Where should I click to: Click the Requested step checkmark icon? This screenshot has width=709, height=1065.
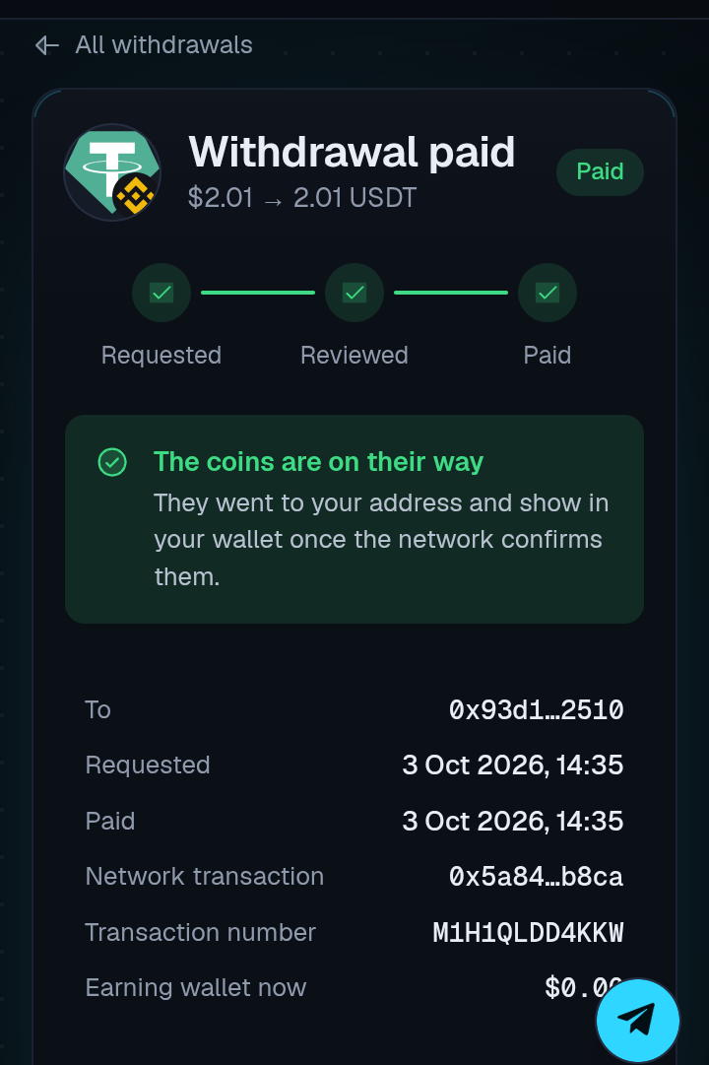(x=161, y=293)
